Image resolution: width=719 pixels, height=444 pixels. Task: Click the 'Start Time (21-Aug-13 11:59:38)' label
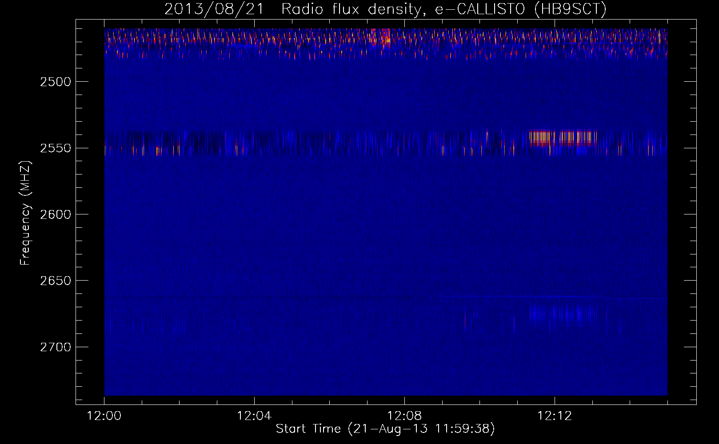click(385, 429)
